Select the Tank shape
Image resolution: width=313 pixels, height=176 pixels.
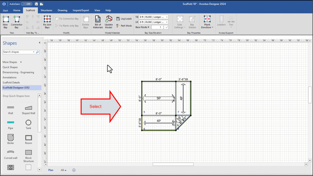click(28, 123)
